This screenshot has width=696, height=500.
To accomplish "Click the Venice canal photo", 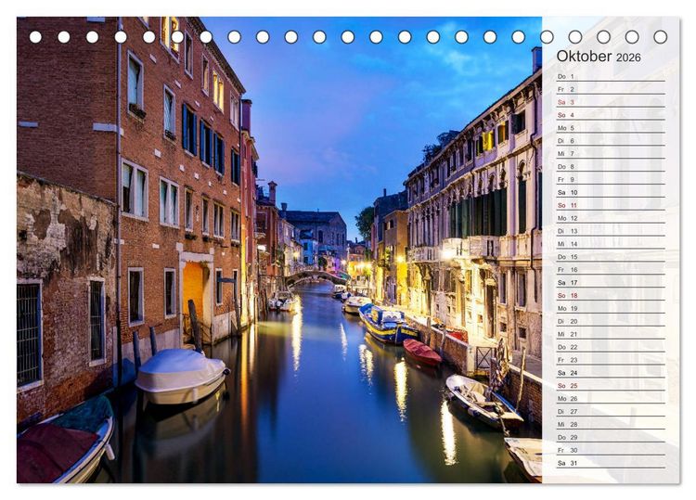I will [x=279, y=250].
